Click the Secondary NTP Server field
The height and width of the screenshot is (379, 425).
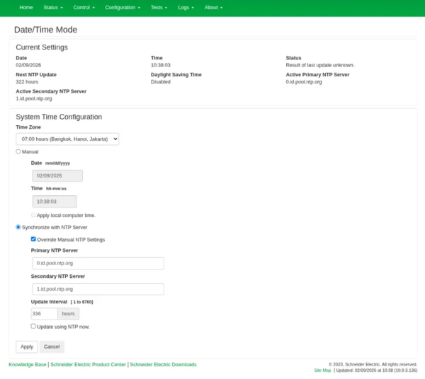[x=98, y=289]
